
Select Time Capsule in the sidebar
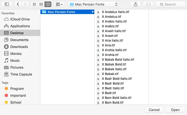coord(20,74)
